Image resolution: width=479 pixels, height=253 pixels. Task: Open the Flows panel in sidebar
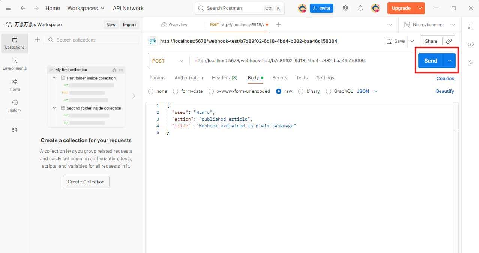(x=14, y=85)
